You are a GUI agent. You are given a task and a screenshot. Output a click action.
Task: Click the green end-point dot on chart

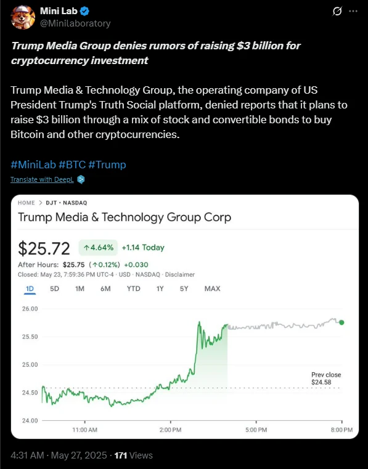coord(341,322)
